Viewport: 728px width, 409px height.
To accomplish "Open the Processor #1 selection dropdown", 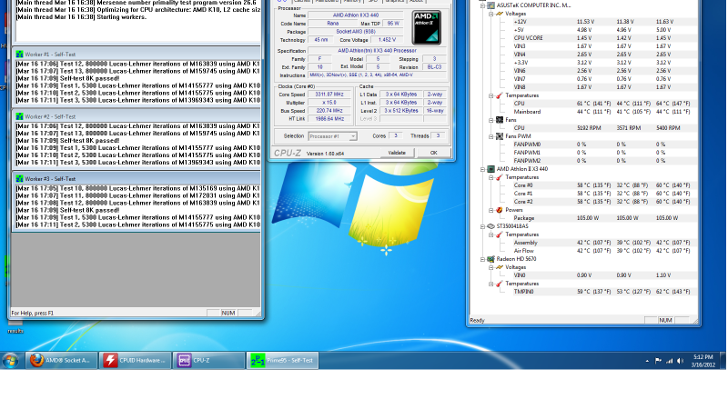I will (x=332, y=135).
